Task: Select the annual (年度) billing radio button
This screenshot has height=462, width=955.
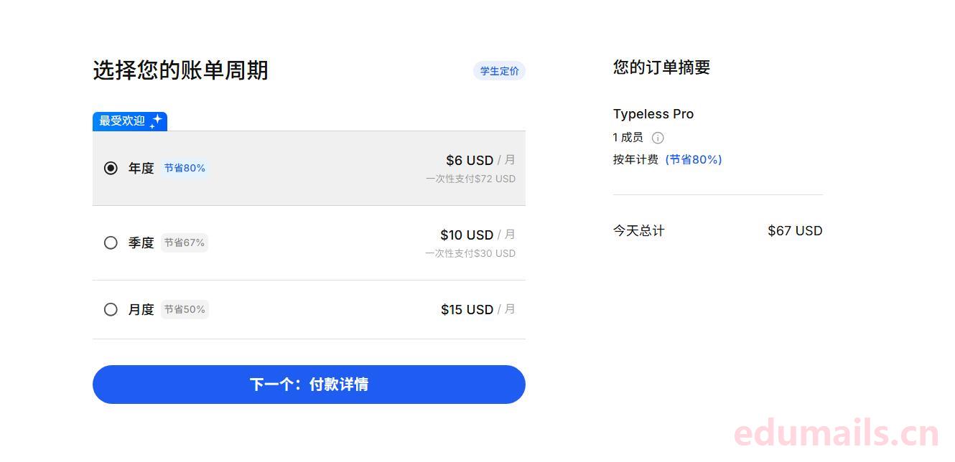Action: click(x=111, y=168)
